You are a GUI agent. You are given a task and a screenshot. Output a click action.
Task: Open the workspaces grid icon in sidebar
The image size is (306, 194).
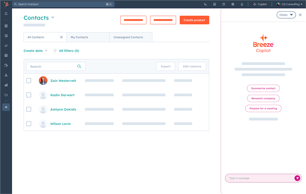pos(6,26)
